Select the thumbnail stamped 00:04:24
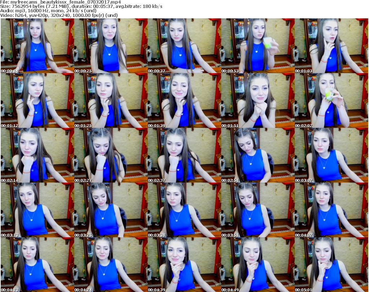Screen dimensions: 369x292 [x=111, y=265]
